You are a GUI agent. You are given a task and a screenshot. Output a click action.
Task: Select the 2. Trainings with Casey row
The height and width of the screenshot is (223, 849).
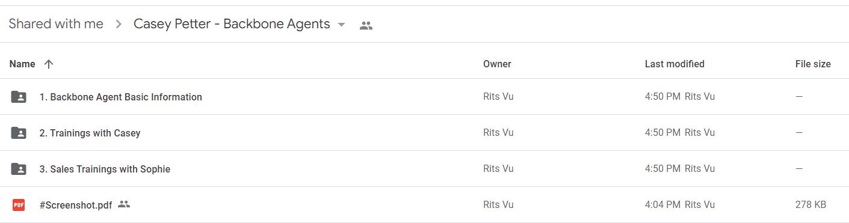[424, 133]
